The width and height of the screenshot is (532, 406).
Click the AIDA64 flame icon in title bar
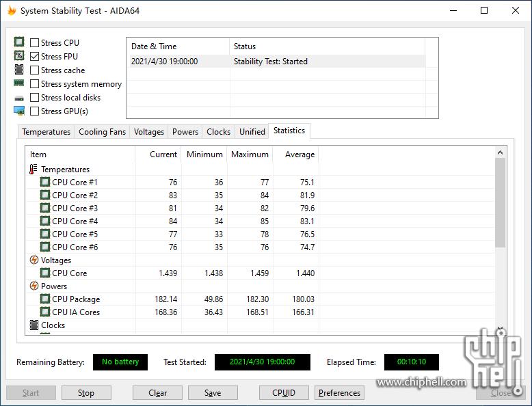click(x=12, y=11)
